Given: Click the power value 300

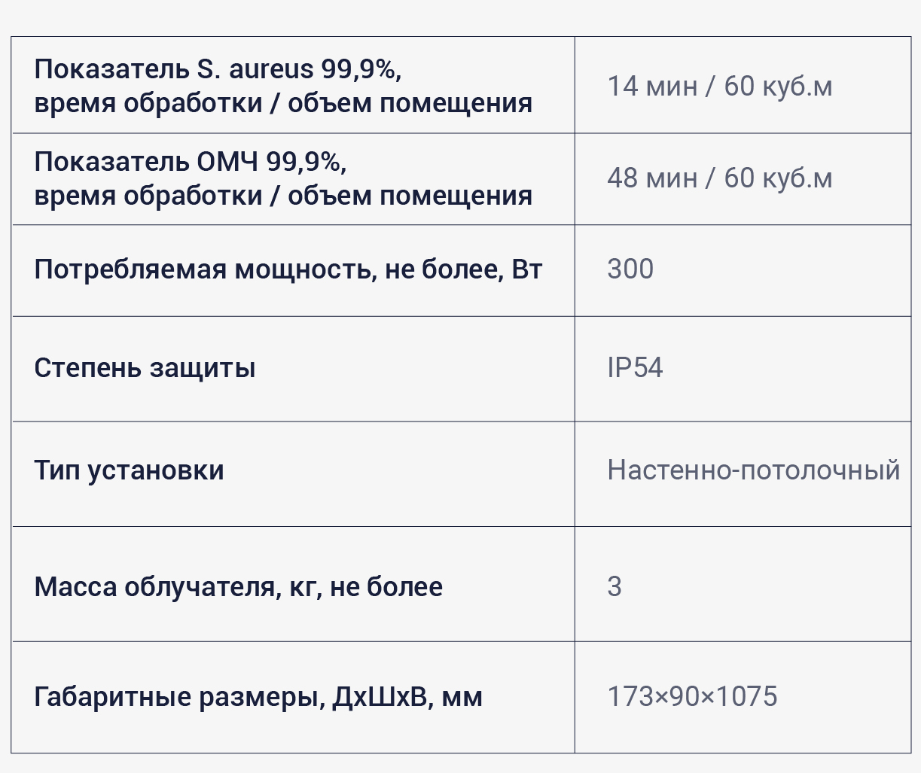Looking at the screenshot, I should tap(630, 269).
